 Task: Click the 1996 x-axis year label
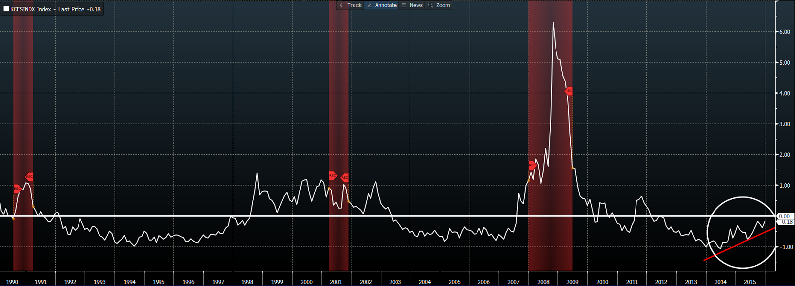[x=188, y=282]
